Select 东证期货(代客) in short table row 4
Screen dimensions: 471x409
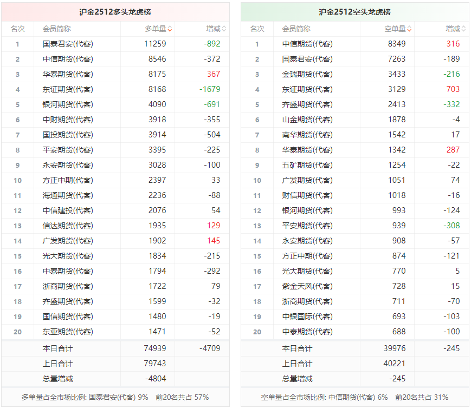pyautogui.click(x=307, y=89)
